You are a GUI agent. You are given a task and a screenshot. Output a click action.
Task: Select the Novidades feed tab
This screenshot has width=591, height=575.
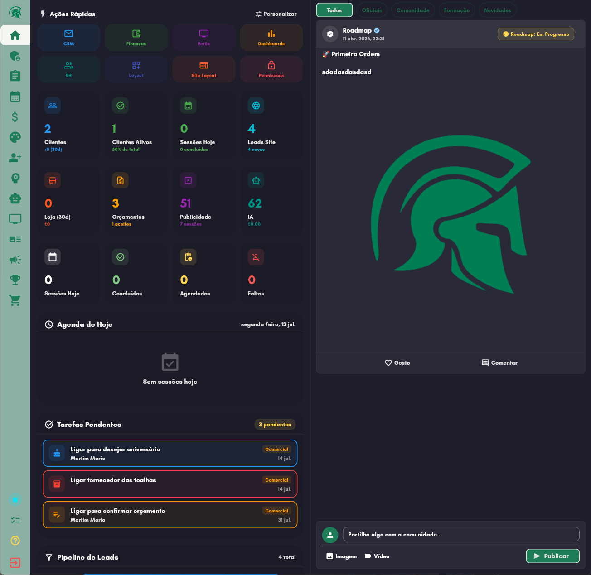(x=498, y=10)
